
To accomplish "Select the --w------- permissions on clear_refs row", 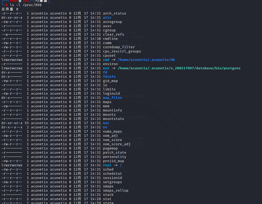I will [x=12, y=35].
